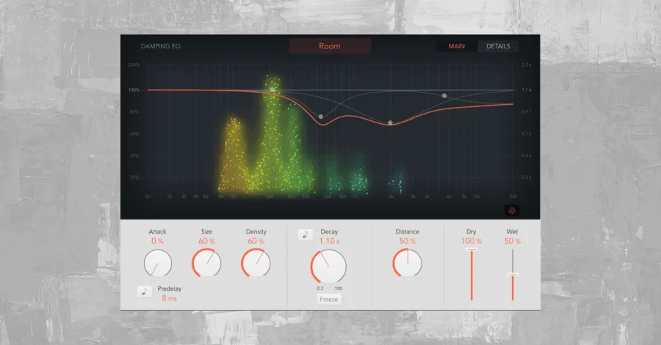Toggle the Decay note sync icon
661x345 pixels.
coord(306,235)
